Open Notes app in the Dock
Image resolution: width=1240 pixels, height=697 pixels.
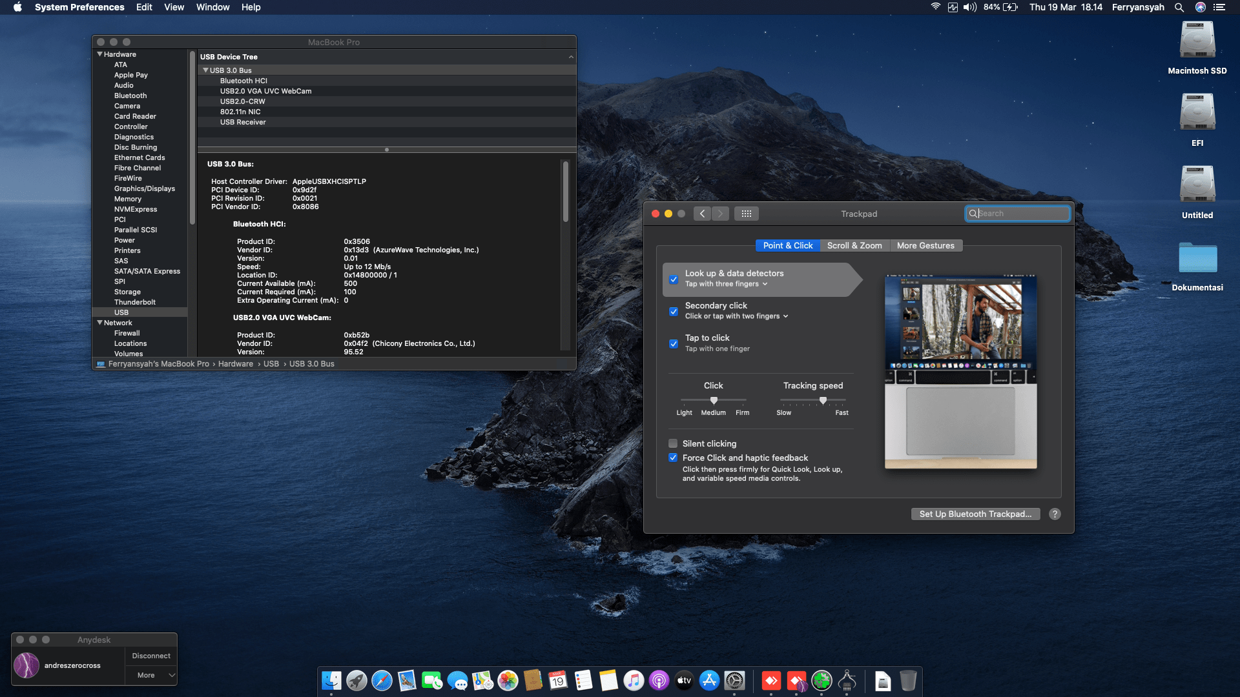(608, 681)
